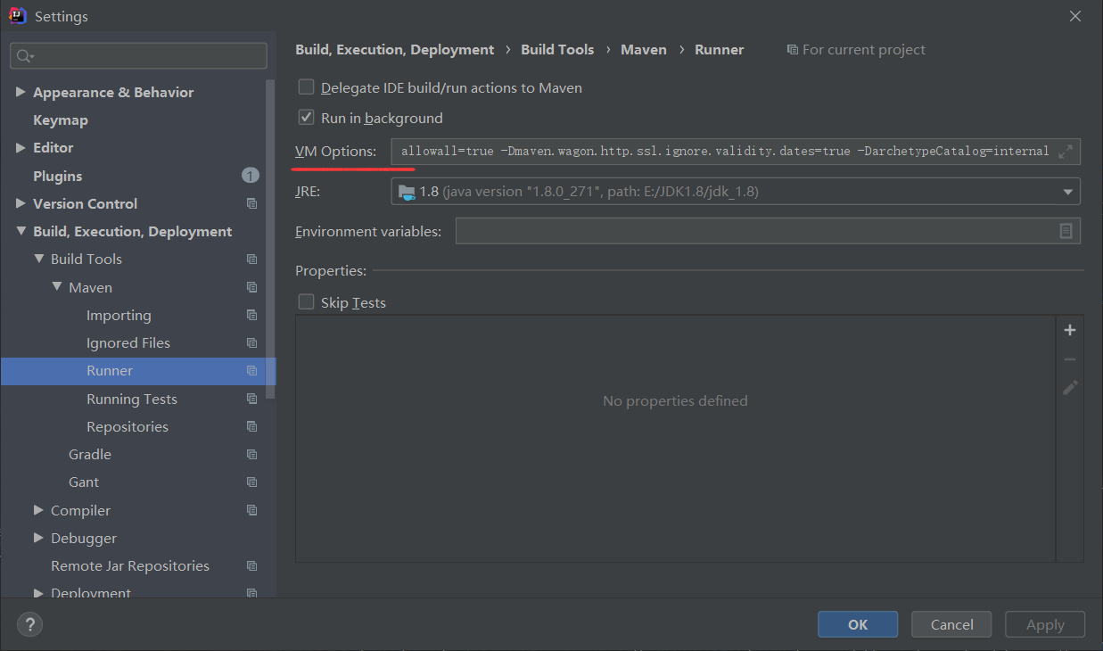
Task: Focus the settings search field
Action: (138, 56)
